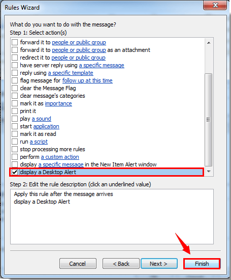The image size is (231, 280).
Task: Open 'a sound' link in play action
Action: (42, 119)
